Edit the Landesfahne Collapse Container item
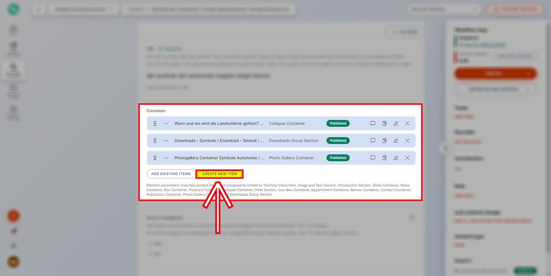This screenshot has height=276, width=551. 396,123
